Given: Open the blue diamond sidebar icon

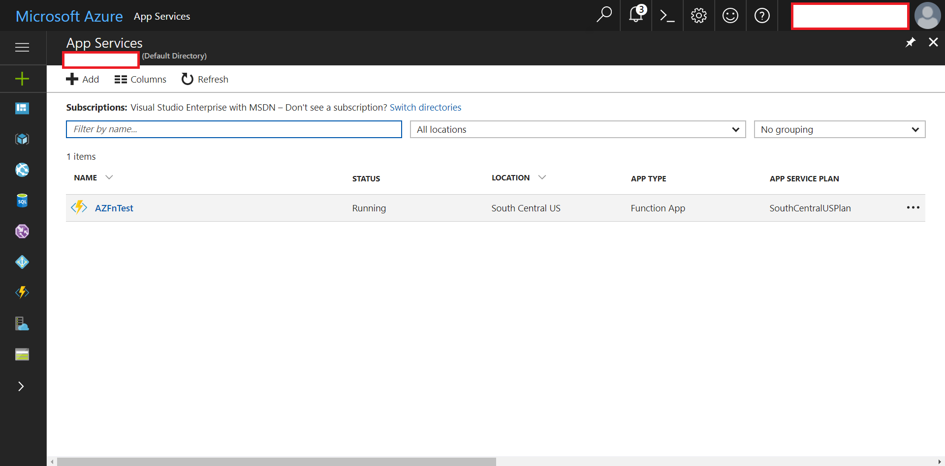Looking at the screenshot, I should click(x=22, y=262).
